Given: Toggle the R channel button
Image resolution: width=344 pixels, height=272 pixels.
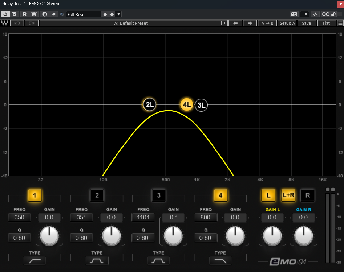Looking at the screenshot, I should (x=308, y=195).
